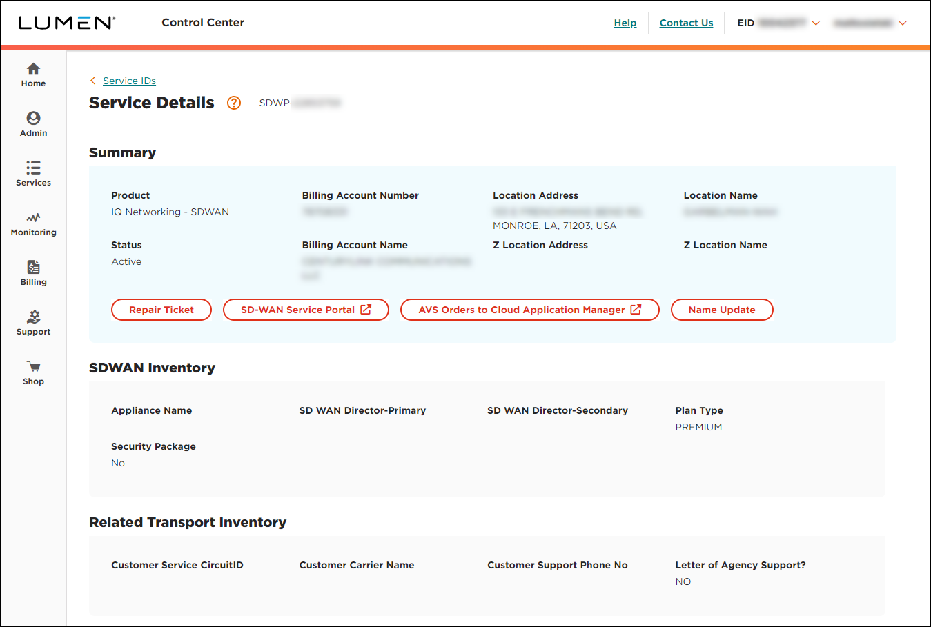Viewport: 931px width, 627px height.
Task: Click the Location Address label
Action: pyautogui.click(x=536, y=195)
